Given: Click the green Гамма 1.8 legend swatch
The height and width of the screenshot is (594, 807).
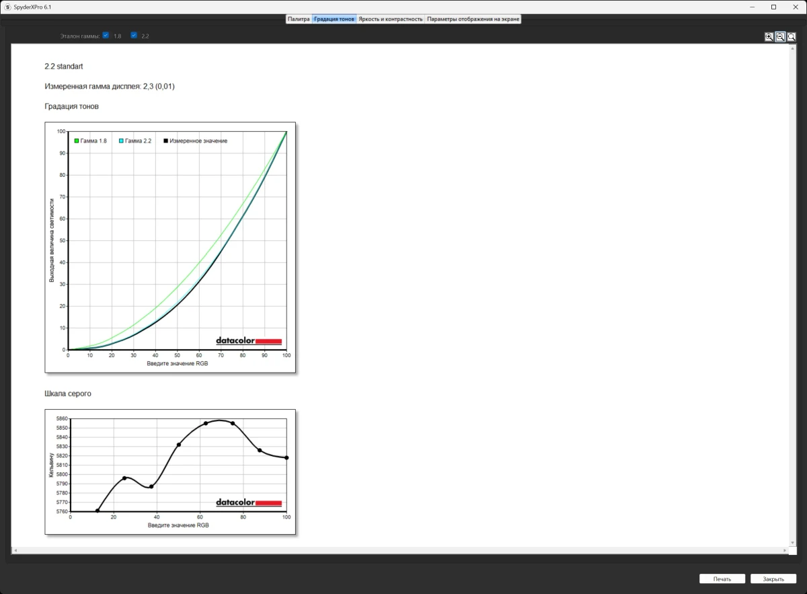Looking at the screenshot, I should tap(77, 141).
